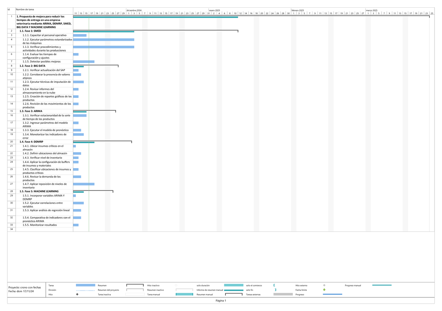Click the Hito black diamond legend icon
Viewport: 442px width, 311px height.
77,294
